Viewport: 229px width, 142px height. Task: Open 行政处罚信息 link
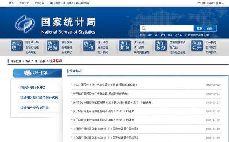pyautogui.click(x=178, y=52)
